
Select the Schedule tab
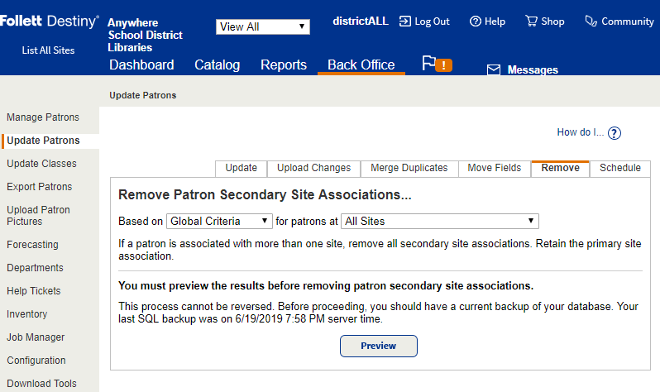619,168
